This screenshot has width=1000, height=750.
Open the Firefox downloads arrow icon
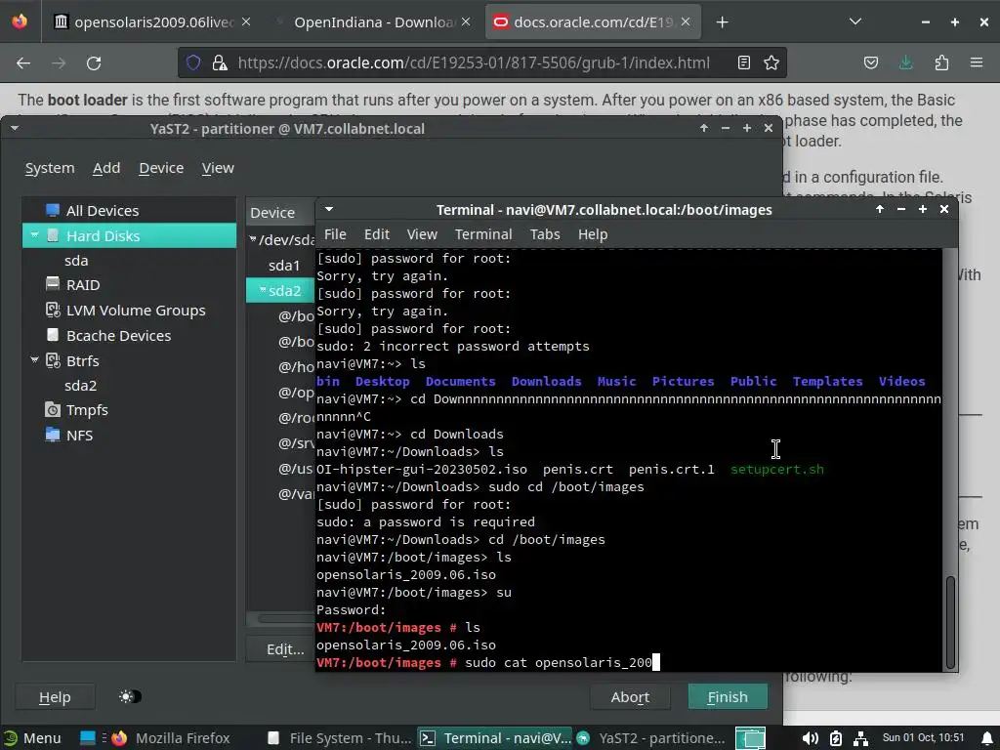(x=905, y=62)
